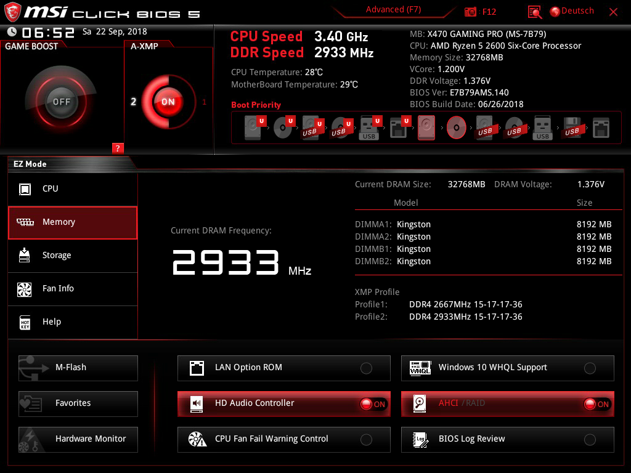Screen dimensions: 631x473
Task: Open Hardware Monitor
Action: pos(78,439)
